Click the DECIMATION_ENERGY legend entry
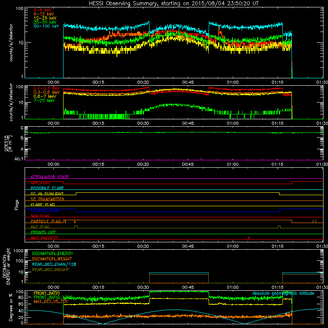Viewport: 328px width, 328px height. 52,253
